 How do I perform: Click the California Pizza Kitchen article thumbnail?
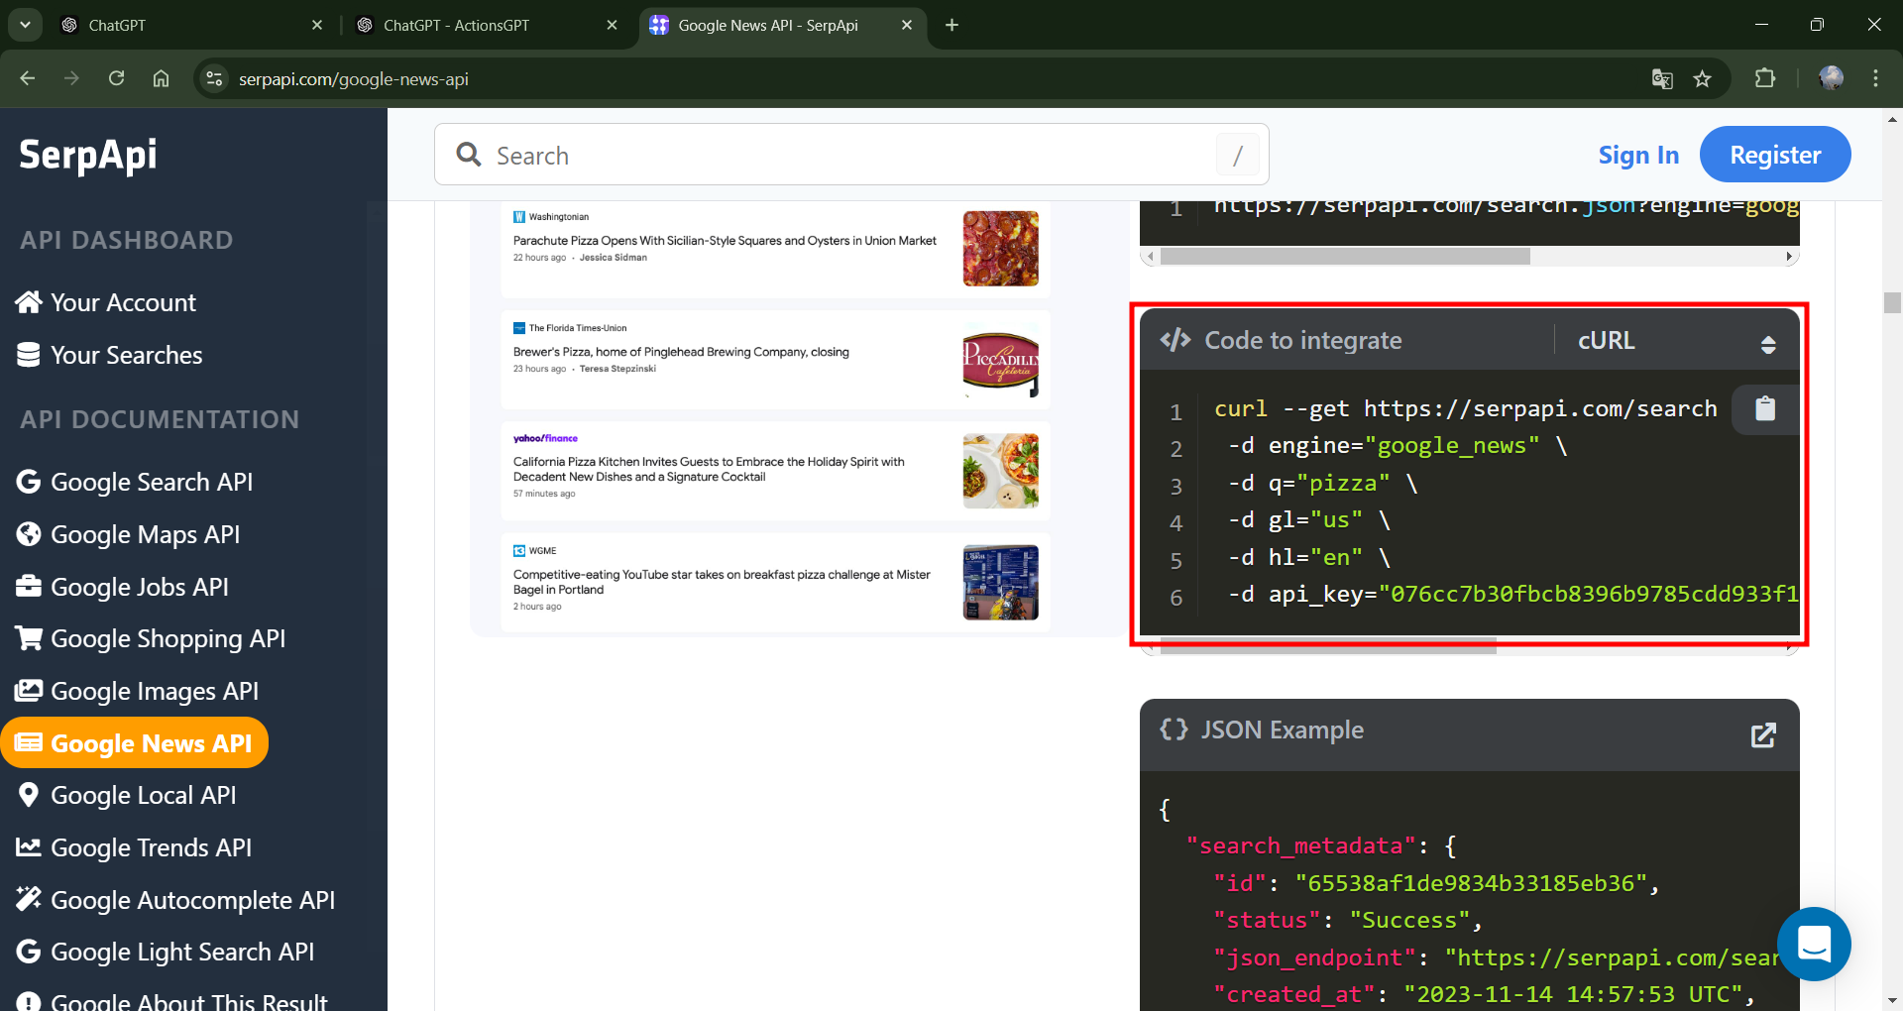coord(1000,471)
